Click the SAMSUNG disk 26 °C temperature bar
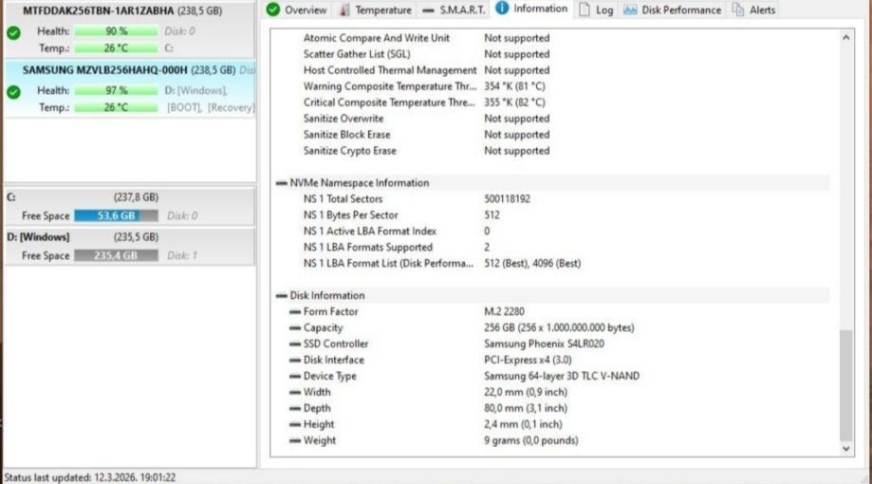This screenshot has width=872, height=484. pyautogui.click(x=116, y=107)
